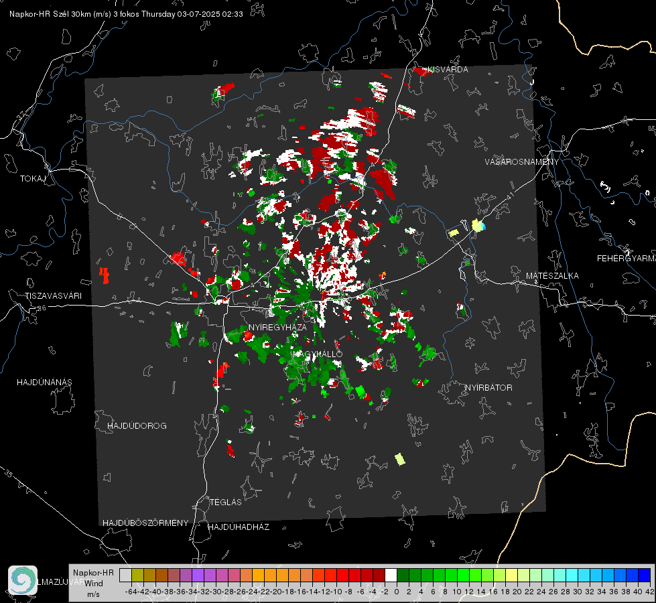Screen dimensions: 656x603
Task: Click the road number 41 marker
Action: coord(510,196)
